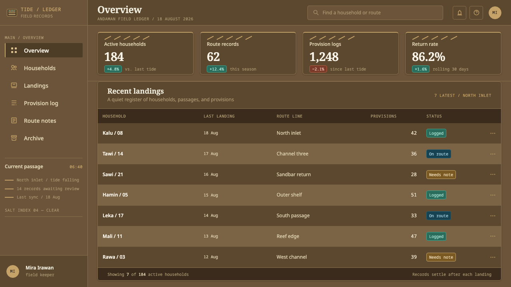Viewport: 511px width, 287px height.
Task: Open the help question mark icon
Action: point(476,13)
